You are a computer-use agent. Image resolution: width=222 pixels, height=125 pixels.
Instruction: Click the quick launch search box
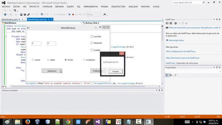[x=187, y=2]
